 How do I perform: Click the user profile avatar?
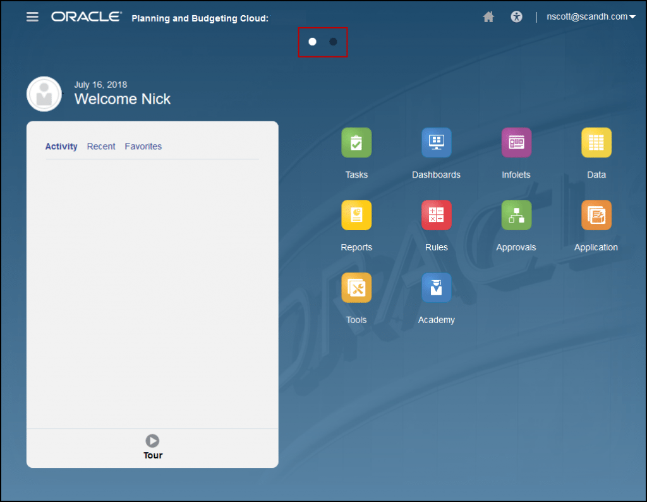[x=44, y=94]
